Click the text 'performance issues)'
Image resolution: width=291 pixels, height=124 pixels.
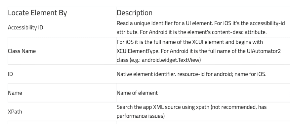tap(141, 116)
